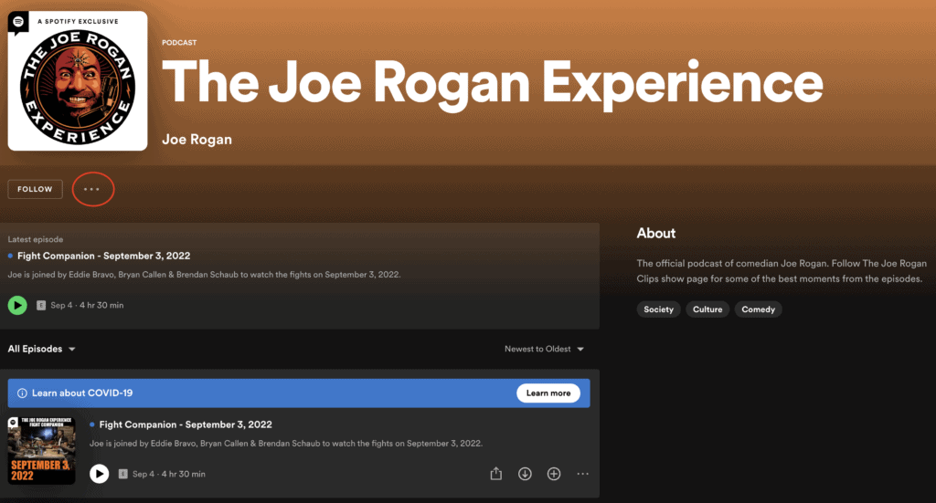Share the Fight Companion episode
This screenshot has width=936, height=503.
[496, 474]
